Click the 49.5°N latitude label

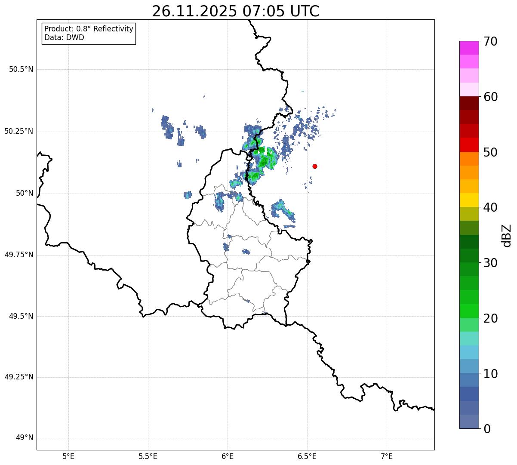(x=21, y=316)
